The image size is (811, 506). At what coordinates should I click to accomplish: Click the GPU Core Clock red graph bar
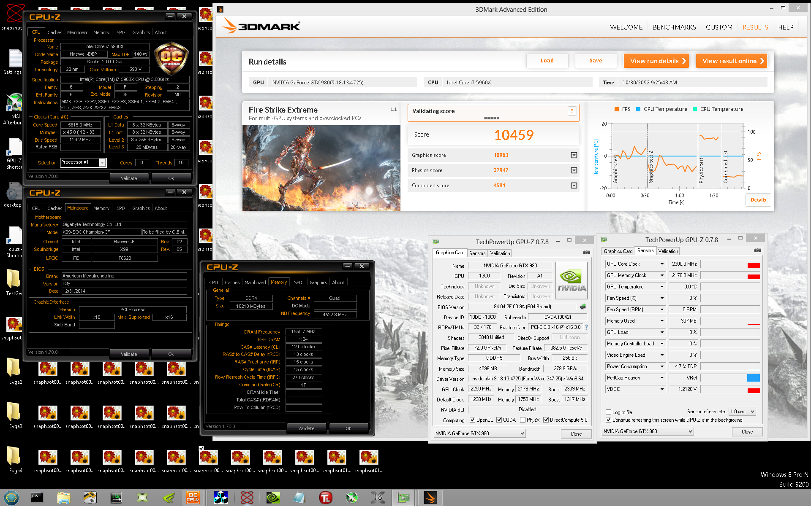pyautogui.click(x=754, y=265)
